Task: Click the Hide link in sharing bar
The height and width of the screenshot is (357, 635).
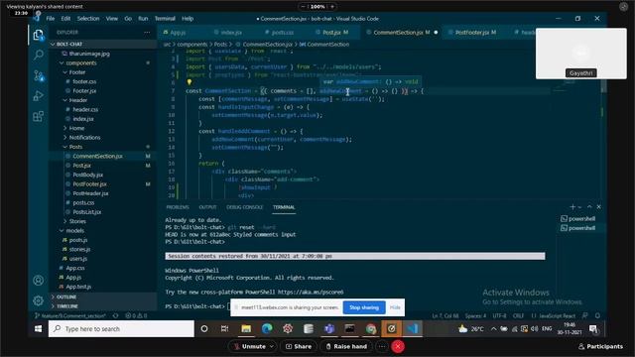Action: [x=395, y=307]
